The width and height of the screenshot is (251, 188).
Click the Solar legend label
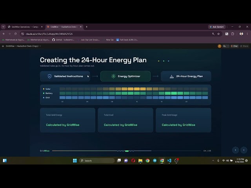(48, 89)
